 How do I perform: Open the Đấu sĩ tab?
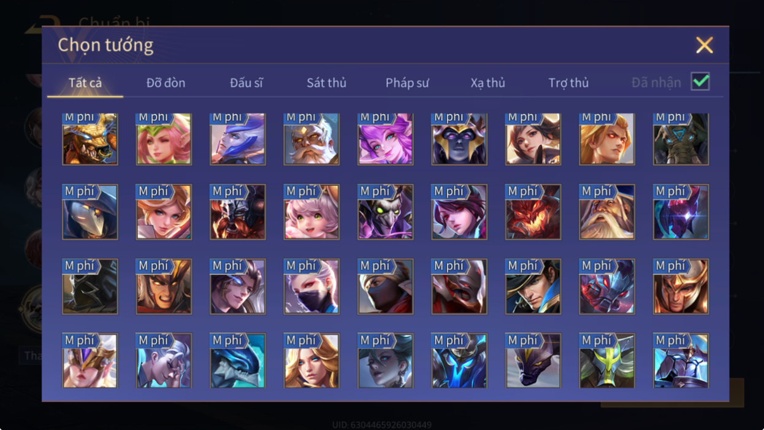coord(246,82)
